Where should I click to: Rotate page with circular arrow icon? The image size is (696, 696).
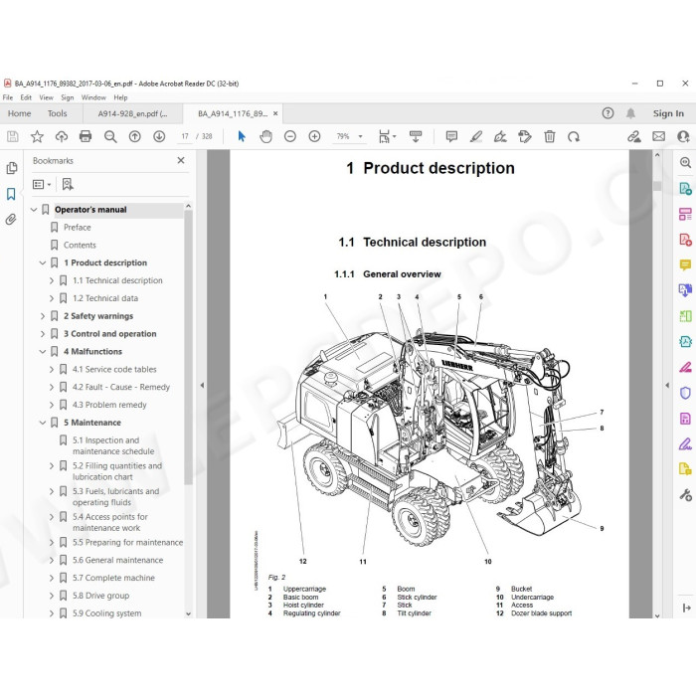574,136
